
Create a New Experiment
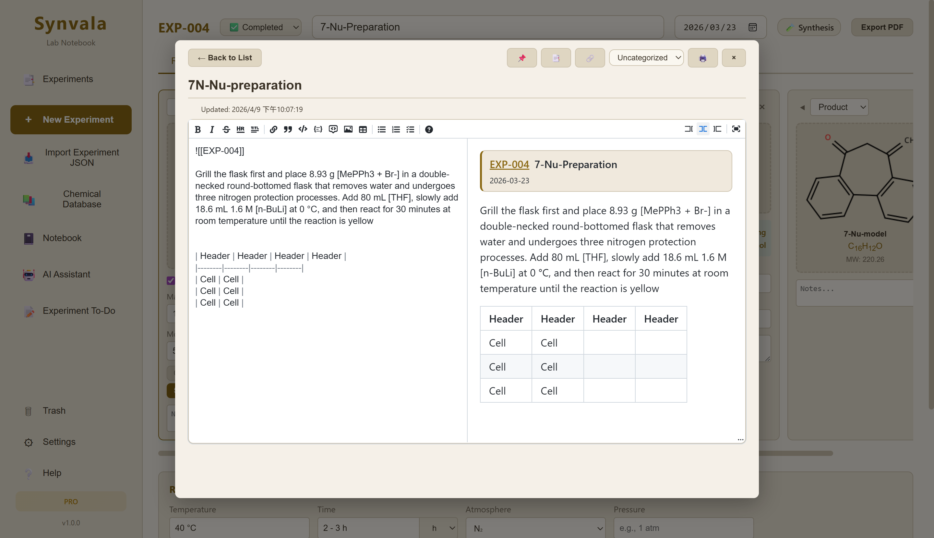[x=71, y=120]
